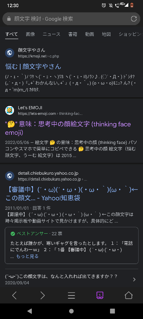The image size is (143, 319).
Task: Go back with the browser back arrow
Action: coord(14,295)
